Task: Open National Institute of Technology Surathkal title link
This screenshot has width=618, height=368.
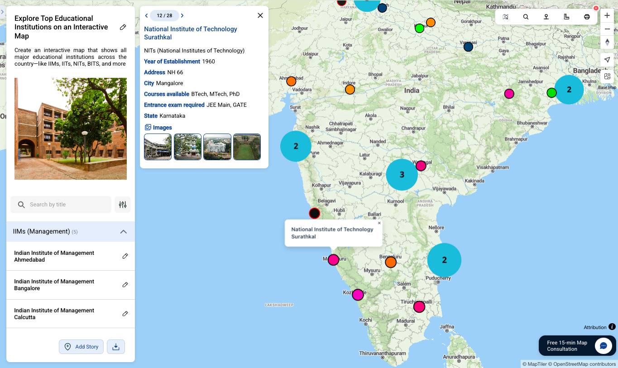Action: (x=191, y=33)
